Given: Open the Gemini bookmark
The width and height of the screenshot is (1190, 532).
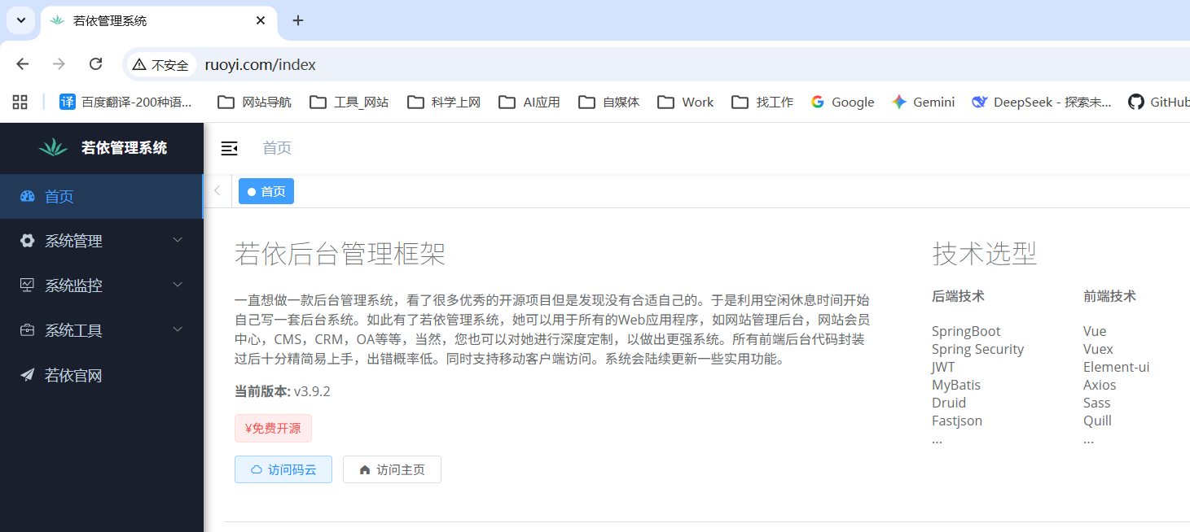Looking at the screenshot, I should 923,102.
